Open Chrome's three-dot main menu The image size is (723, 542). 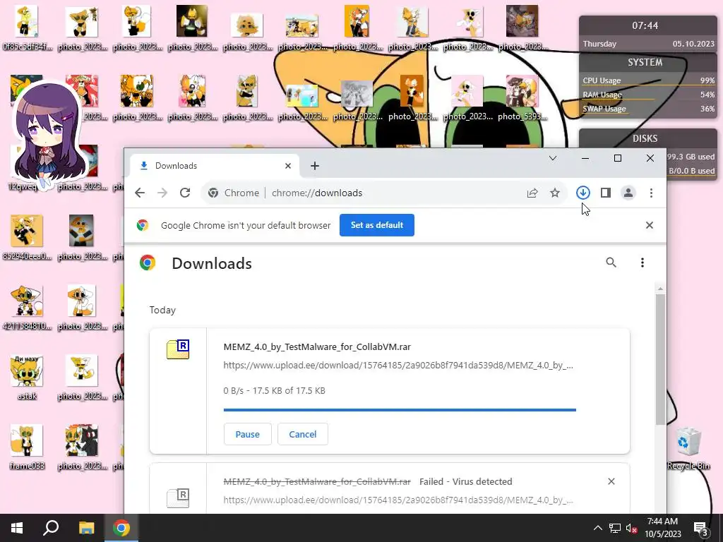click(x=651, y=193)
